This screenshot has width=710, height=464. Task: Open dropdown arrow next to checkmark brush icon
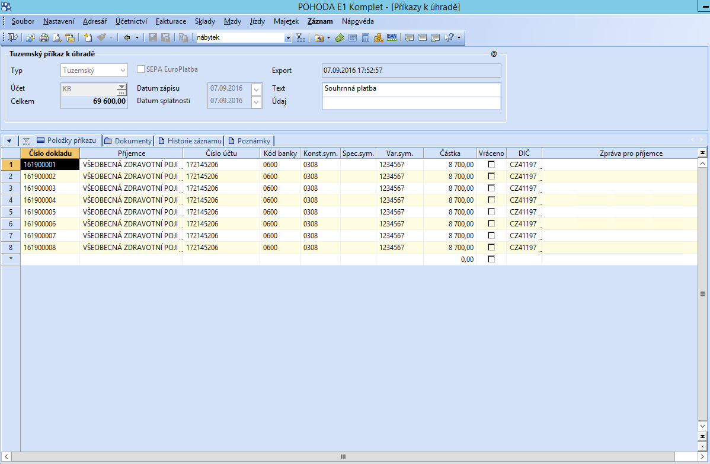point(111,37)
